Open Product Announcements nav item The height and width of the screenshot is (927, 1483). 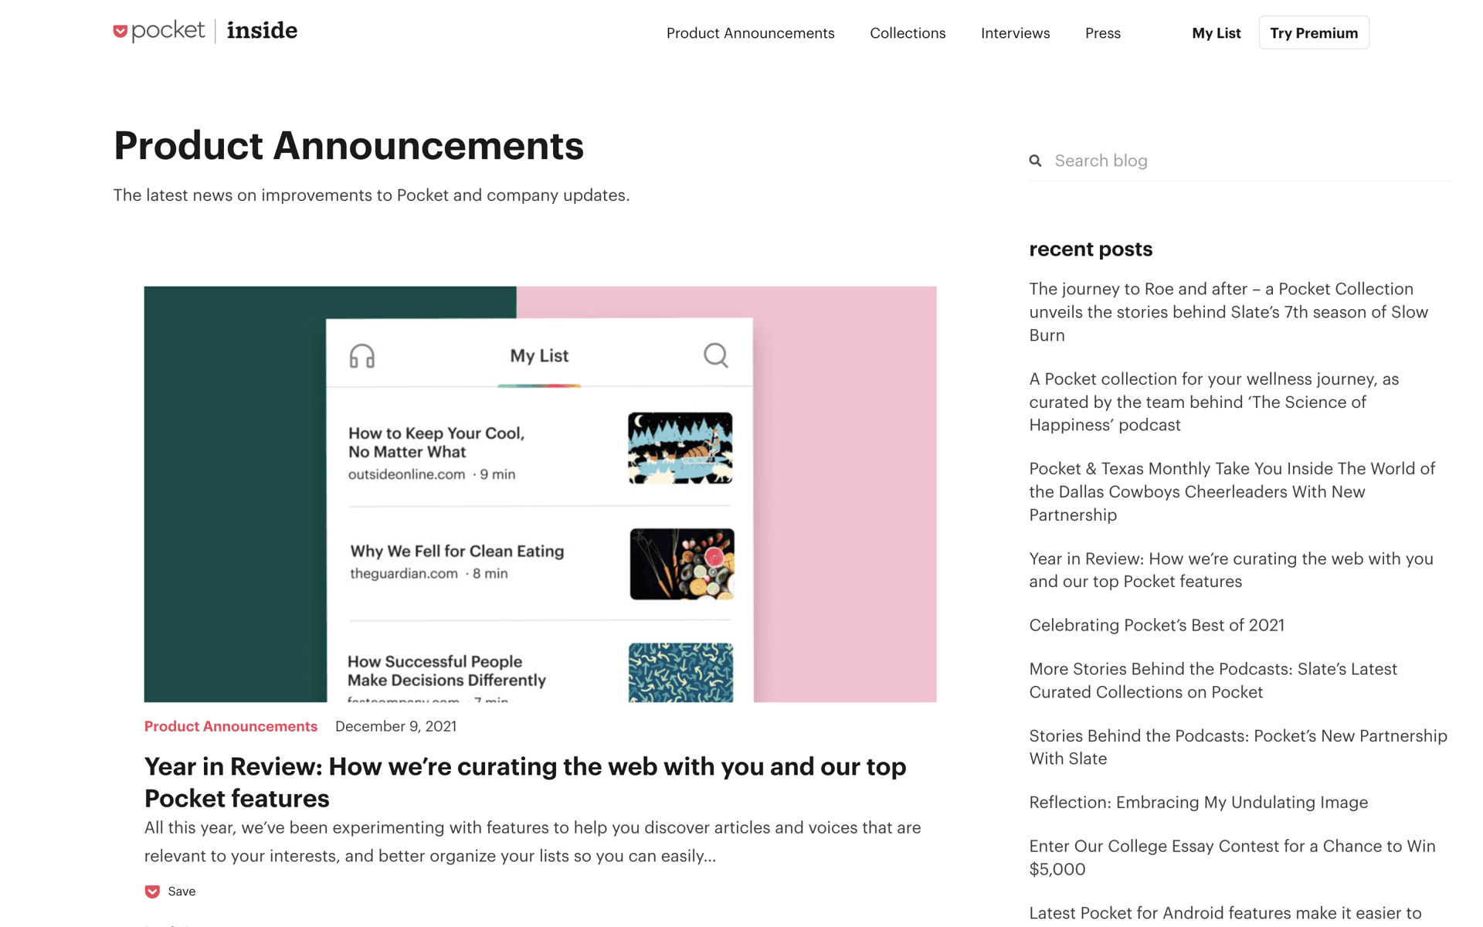click(750, 33)
